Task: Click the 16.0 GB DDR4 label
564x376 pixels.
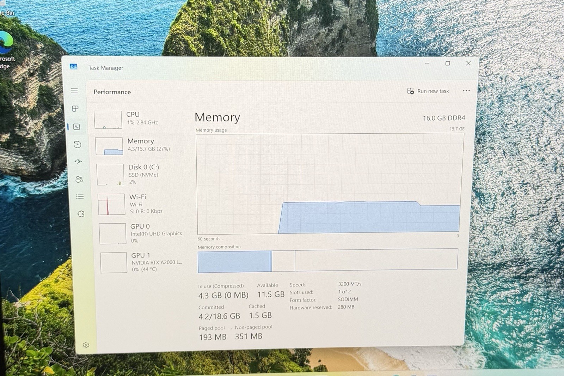Action: click(x=444, y=118)
